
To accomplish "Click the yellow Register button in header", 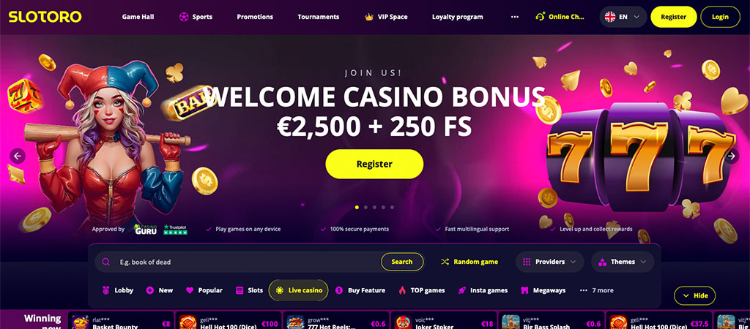I will pos(674,17).
